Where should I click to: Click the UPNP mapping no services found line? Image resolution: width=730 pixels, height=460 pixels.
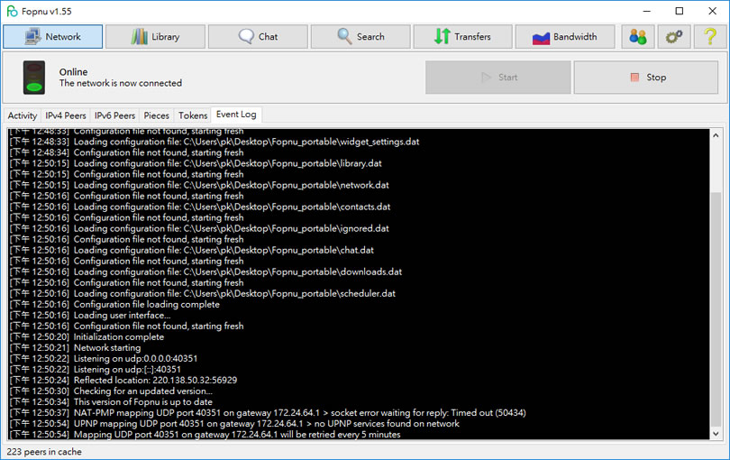coord(234,424)
